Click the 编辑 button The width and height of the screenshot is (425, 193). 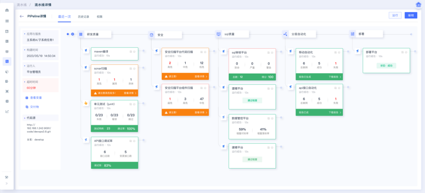coord(410,15)
